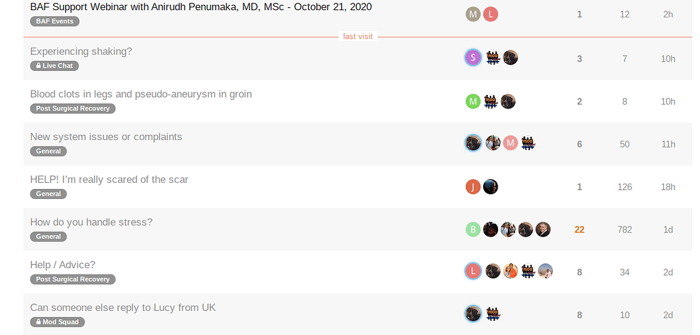Open "How do you handle stress?" topic
The width and height of the screenshot is (700, 335).
(91, 222)
